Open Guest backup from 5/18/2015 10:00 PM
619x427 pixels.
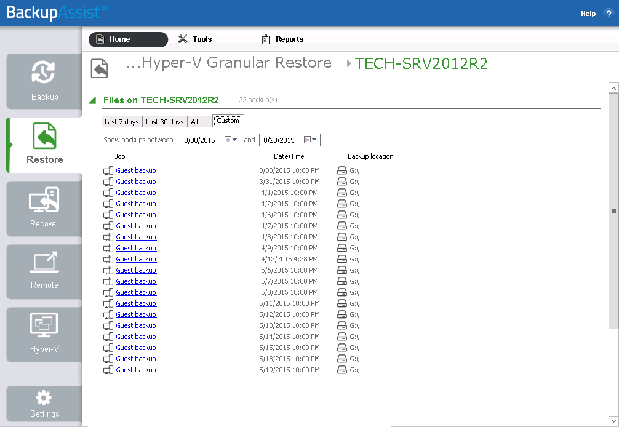136,359
